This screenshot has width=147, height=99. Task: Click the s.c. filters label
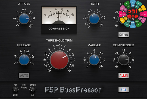(24, 86)
